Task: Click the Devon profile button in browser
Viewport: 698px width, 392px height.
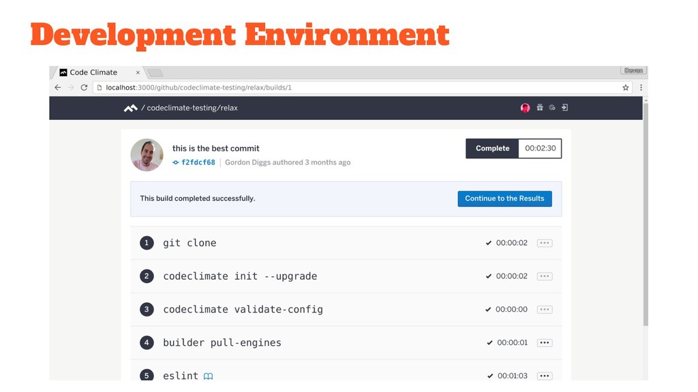Action: point(633,71)
